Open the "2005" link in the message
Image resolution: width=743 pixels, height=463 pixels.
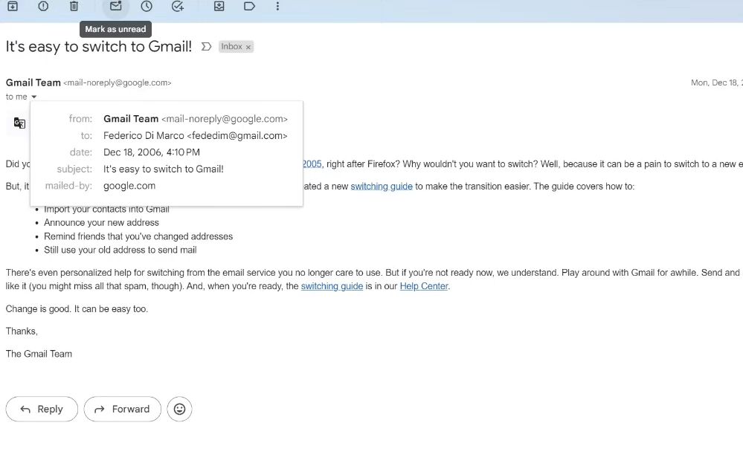(312, 163)
